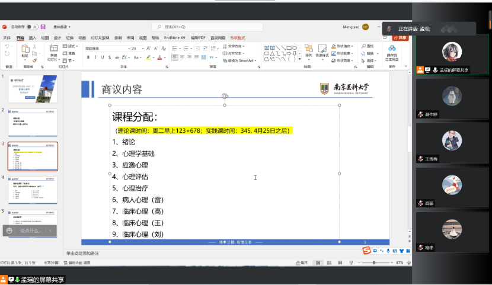492x285 pixels.
Task: Click the font color red A swatch
Action: tap(160, 57)
